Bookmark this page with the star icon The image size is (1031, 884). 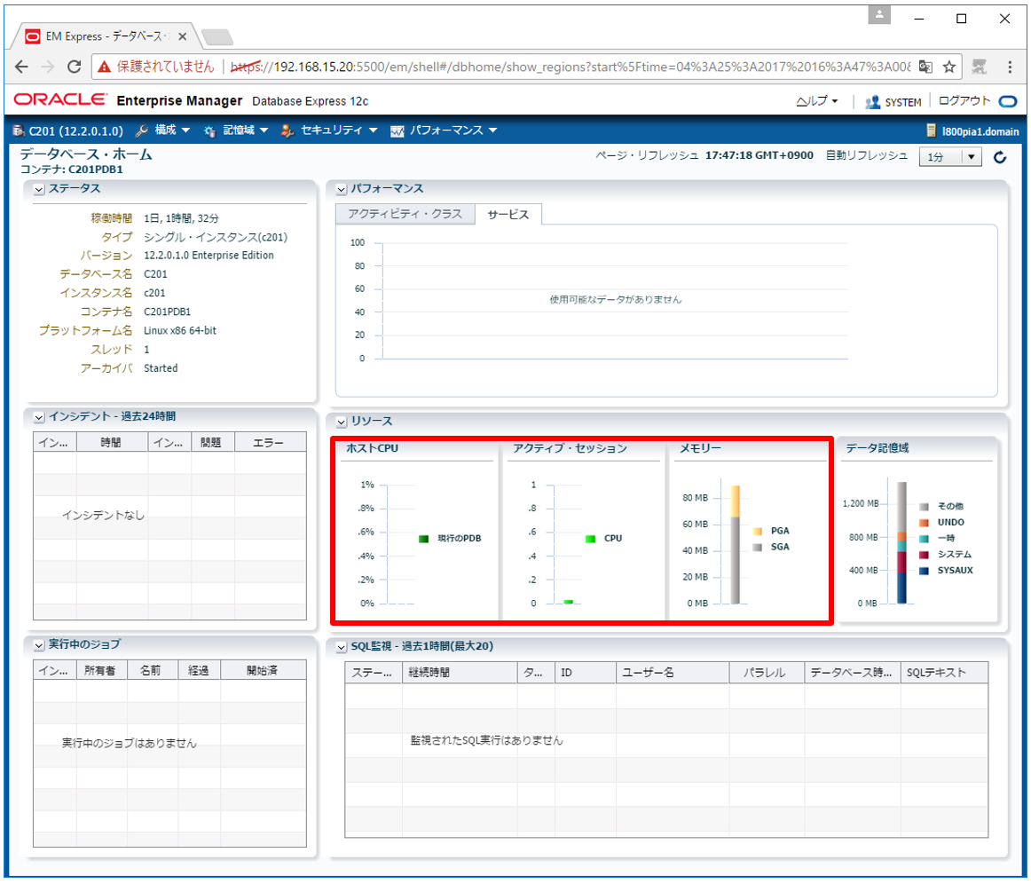coord(948,67)
